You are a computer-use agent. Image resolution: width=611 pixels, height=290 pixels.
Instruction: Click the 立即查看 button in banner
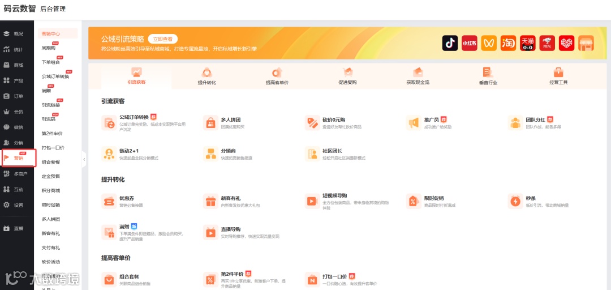point(163,39)
